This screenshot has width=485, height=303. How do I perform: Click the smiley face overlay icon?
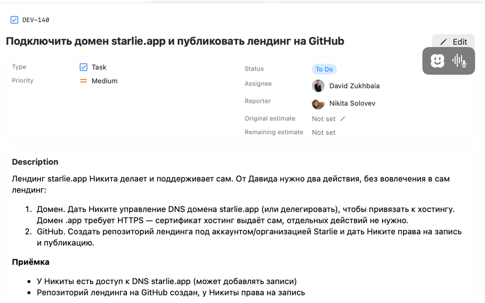coord(438,61)
